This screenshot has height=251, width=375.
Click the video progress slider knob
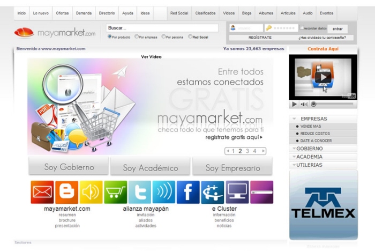coord(313,104)
